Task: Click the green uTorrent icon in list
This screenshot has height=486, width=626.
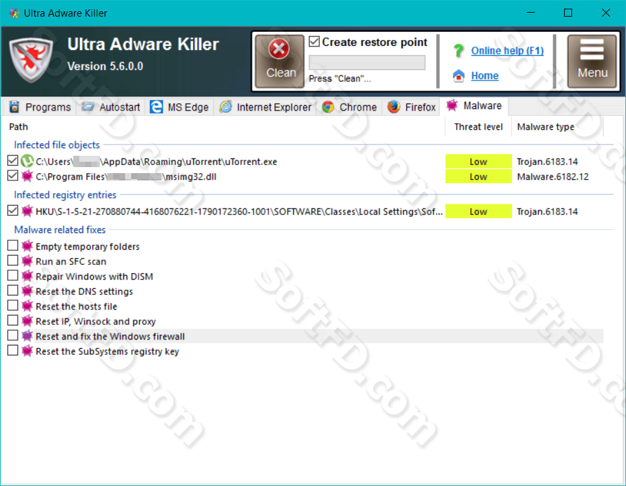Action: pyautogui.click(x=27, y=161)
